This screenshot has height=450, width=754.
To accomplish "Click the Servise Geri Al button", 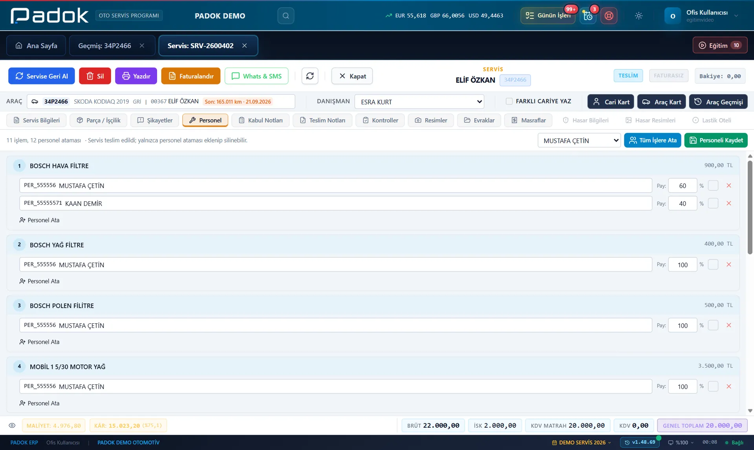I will coord(42,76).
